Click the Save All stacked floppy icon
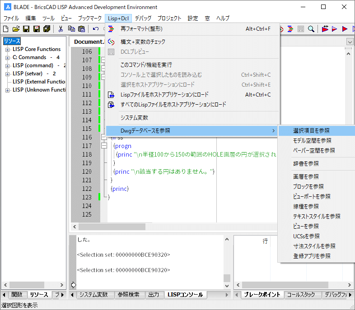 [47, 29]
